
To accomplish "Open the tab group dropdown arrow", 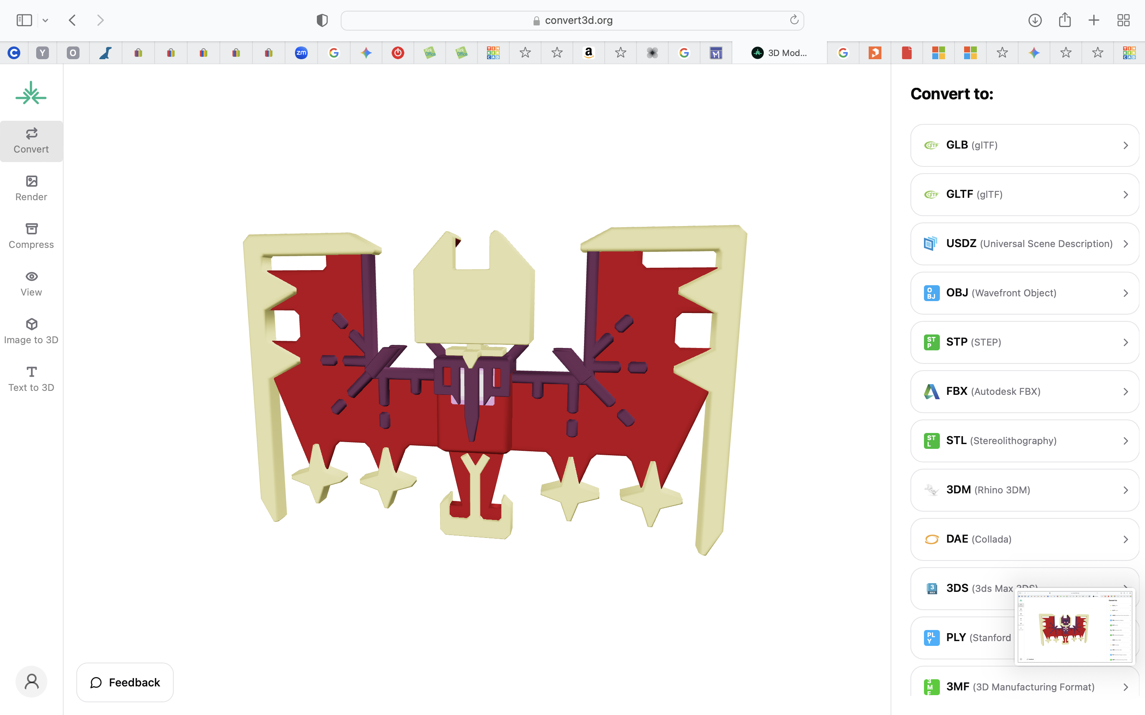I will pos(45,20).
